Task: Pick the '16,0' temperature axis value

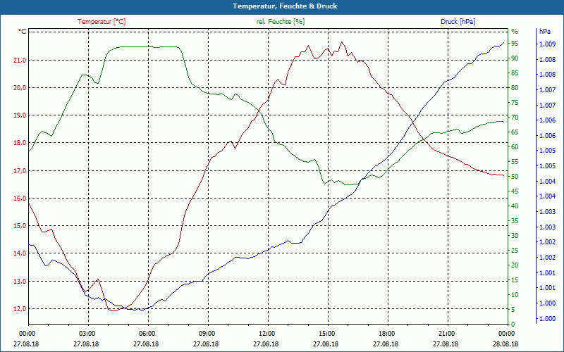Action: coord(20,199)
